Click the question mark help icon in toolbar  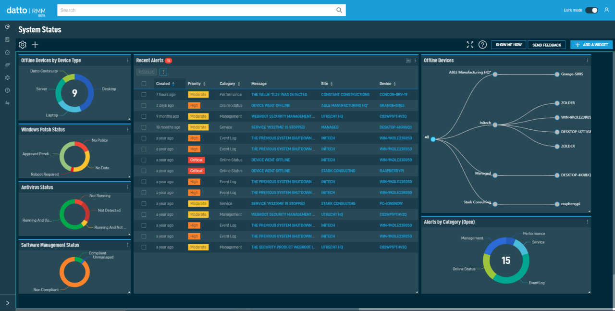point(482,45)
